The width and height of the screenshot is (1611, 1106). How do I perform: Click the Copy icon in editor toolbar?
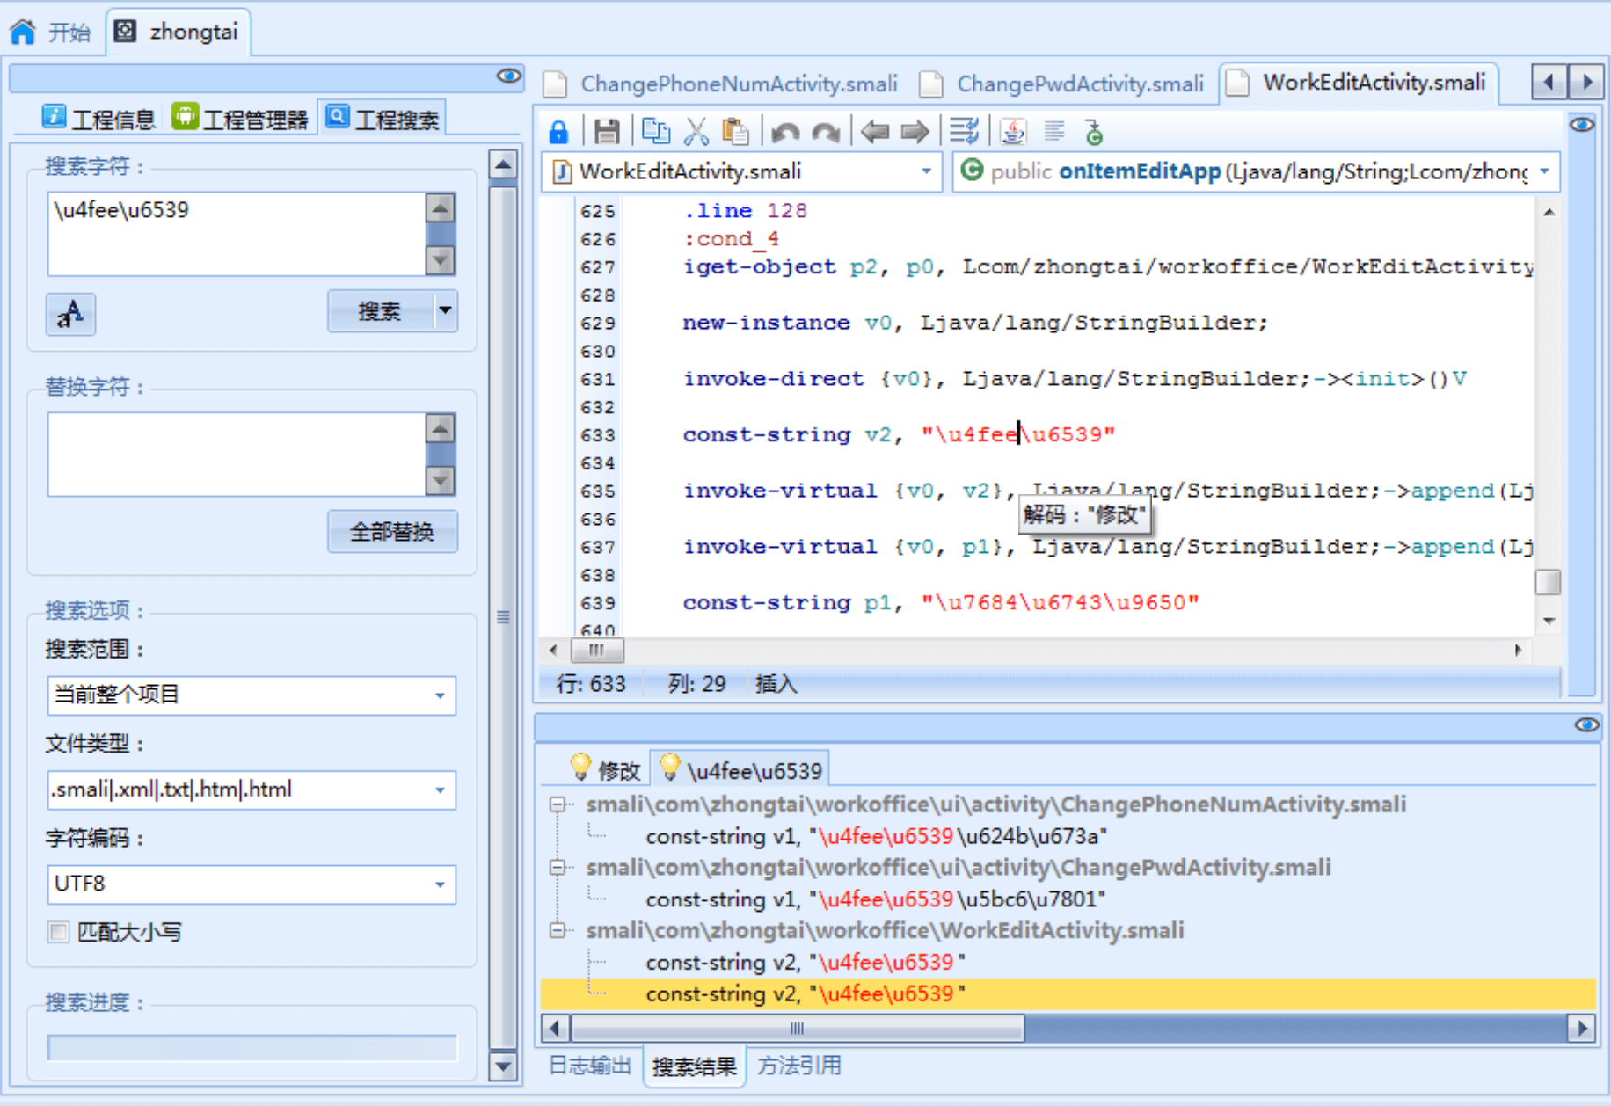[x=656, y=132]
